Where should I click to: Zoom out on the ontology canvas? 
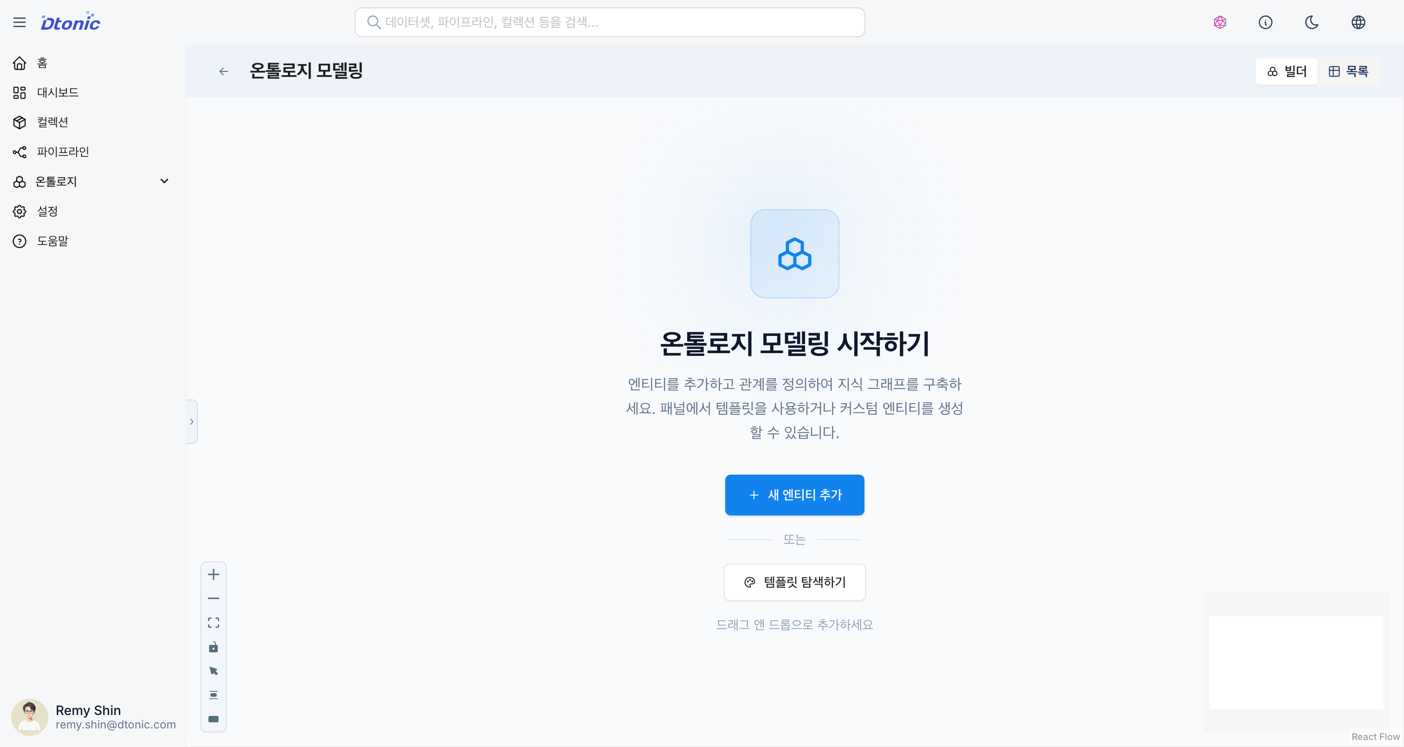pyautogui.click(x=213, y=598)
